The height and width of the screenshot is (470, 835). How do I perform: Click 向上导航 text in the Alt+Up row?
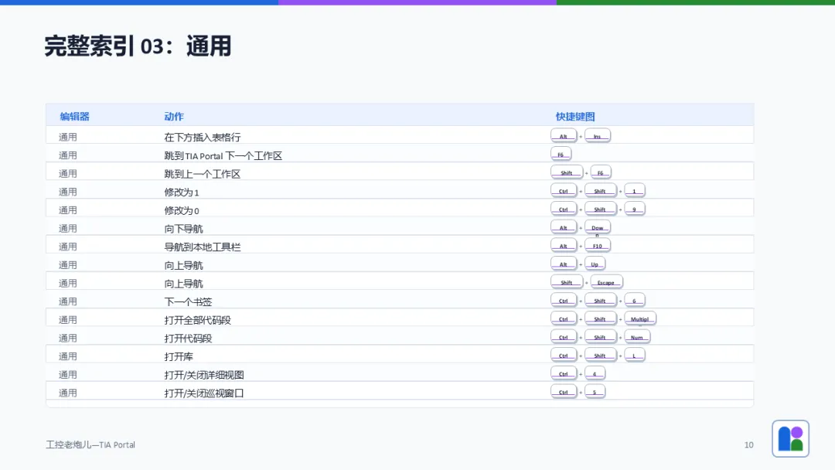[184, 265]
